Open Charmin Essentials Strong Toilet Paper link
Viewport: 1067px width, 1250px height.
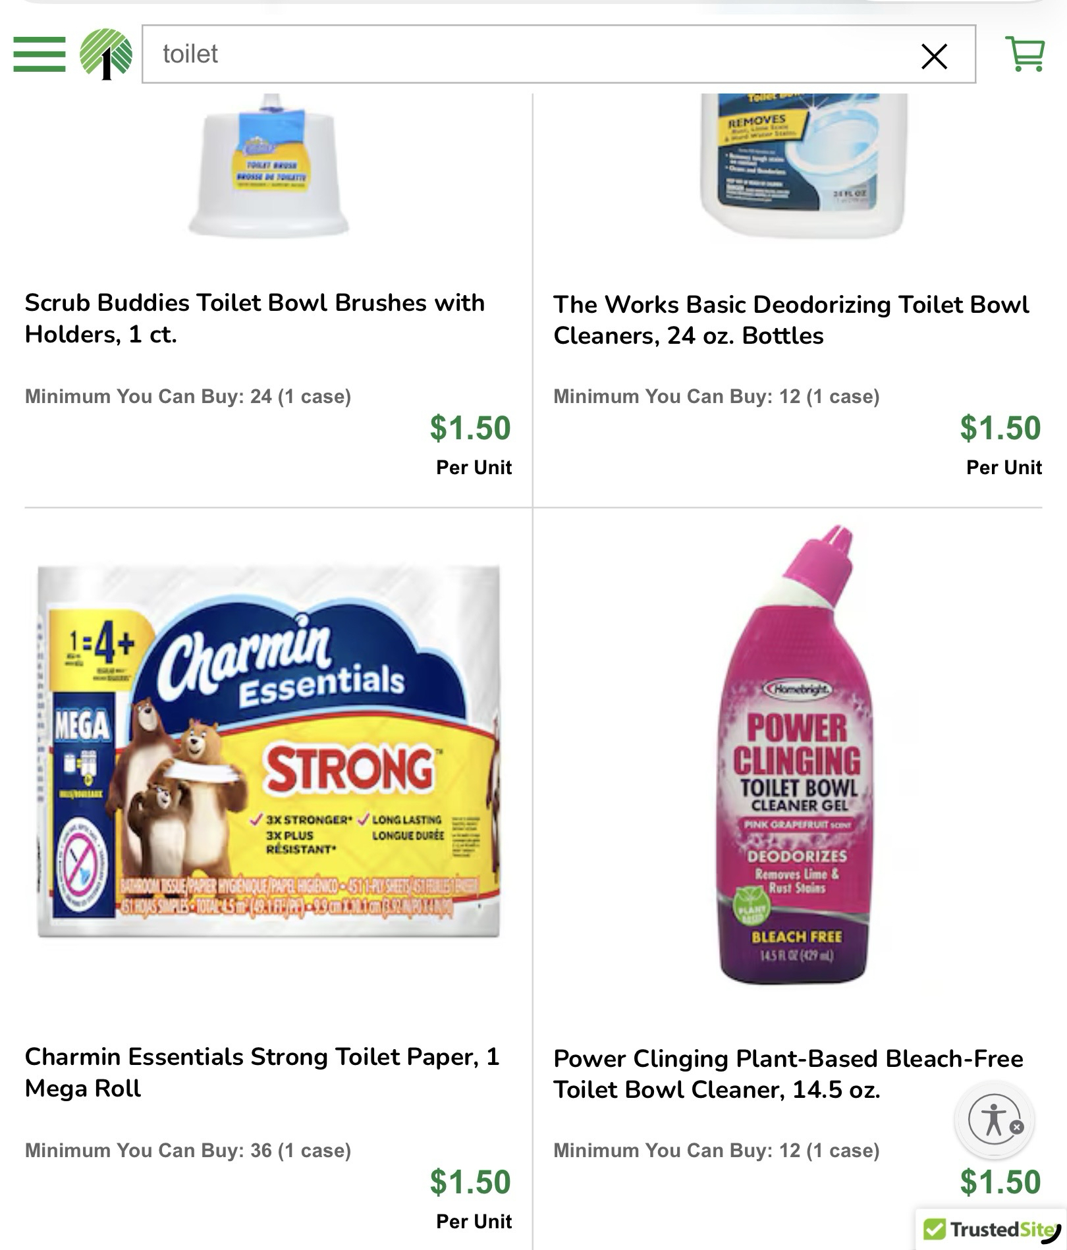pos(261,1072)
